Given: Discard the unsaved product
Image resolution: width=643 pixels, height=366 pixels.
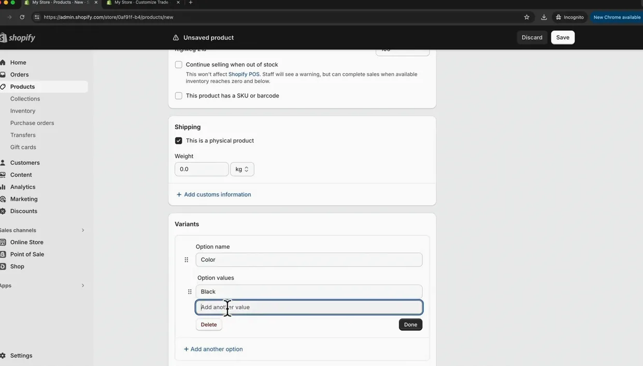Looking at the screenshot, I should click(532, 37).
